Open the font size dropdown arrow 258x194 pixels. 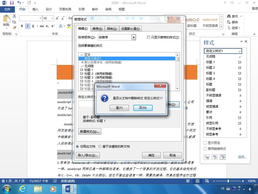coord(52,18)
